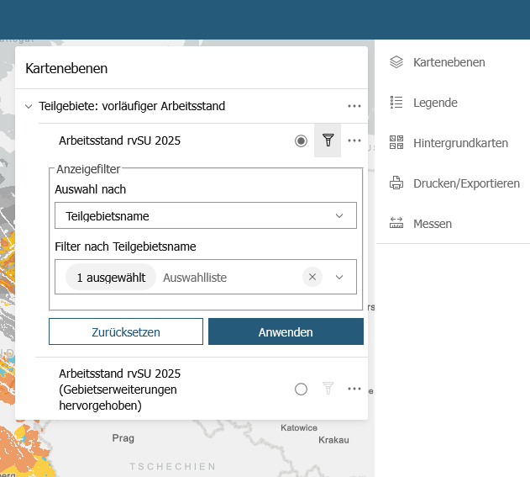
Task: Expand the Auswahlliste dropdown arrow
Action: pyautogui.click(x=339, y=277)
